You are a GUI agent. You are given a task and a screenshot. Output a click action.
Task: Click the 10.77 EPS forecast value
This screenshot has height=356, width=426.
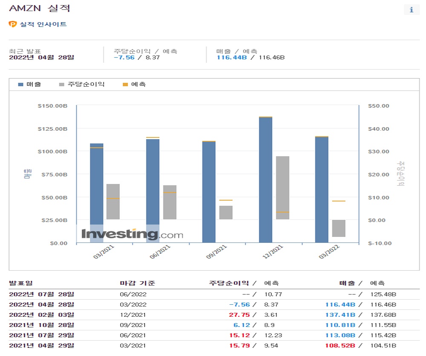click(x=273, y=294)
